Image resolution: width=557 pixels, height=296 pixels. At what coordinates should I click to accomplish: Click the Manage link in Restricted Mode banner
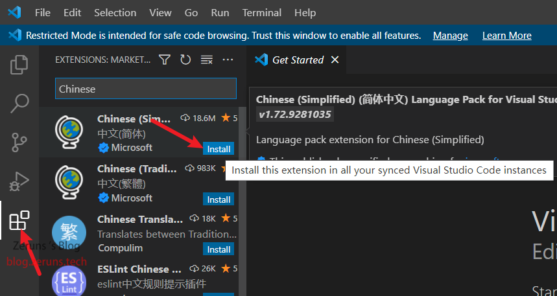450,36
